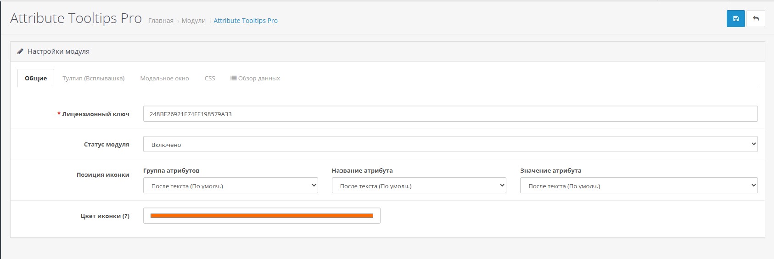Click the pencil icon beside Настройки модуля
Screen dimensions: 774x259
point(20,51)
